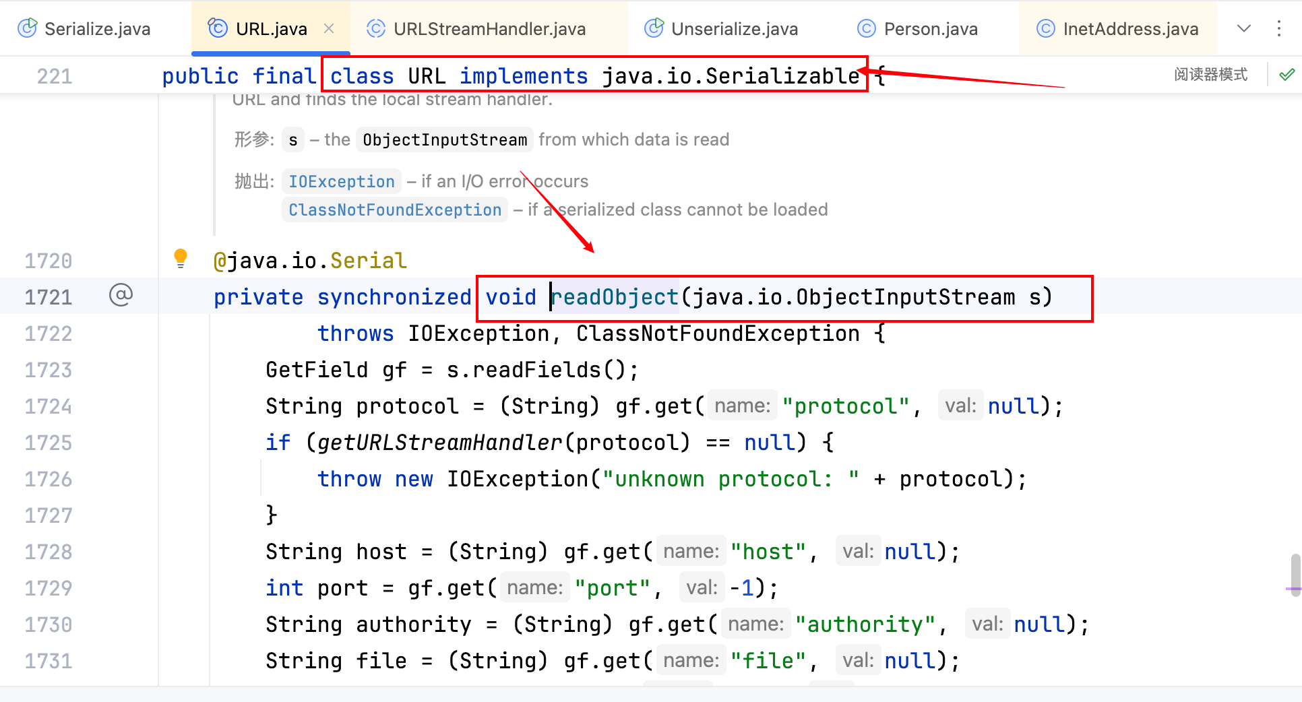Click the @ gutter icon on line 1721
The image size is (1302, 702).
pos(121,295)
